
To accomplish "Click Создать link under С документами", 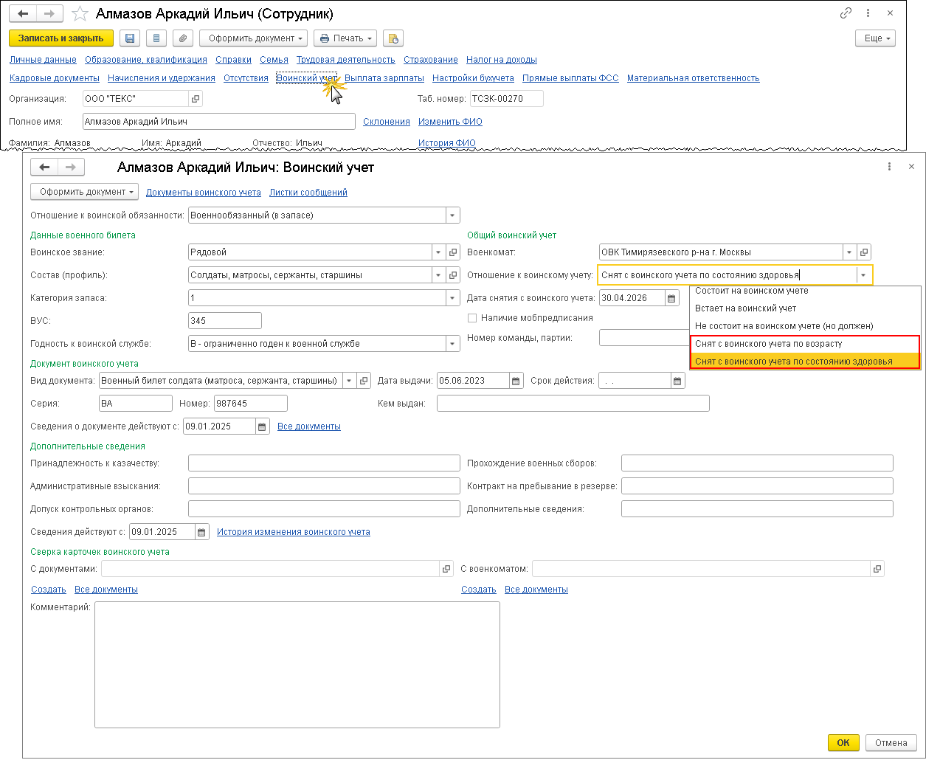I will (49, 590).
